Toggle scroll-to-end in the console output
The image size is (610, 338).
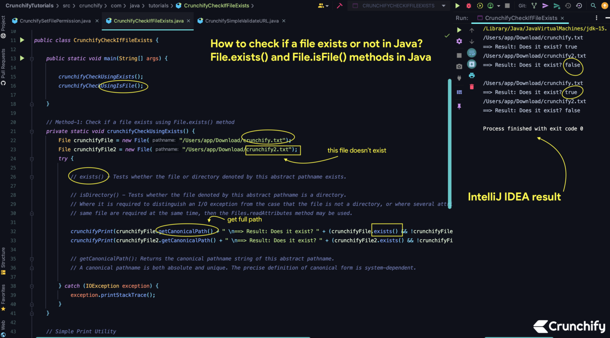click(x=472, y=64)
